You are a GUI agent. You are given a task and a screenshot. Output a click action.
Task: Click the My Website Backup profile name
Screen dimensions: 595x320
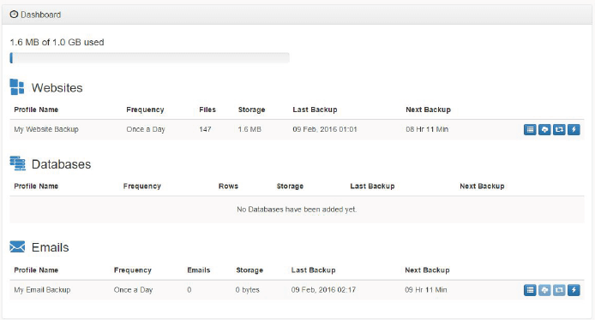[x=46, y=129]
